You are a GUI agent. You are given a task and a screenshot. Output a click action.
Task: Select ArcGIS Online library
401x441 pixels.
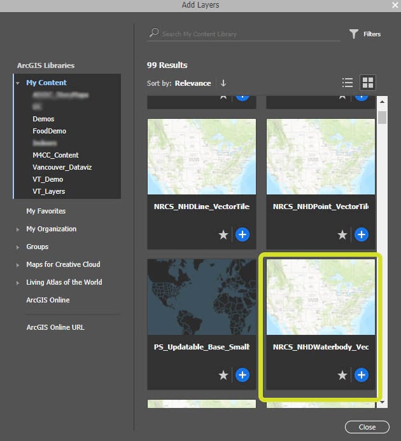tap(48, 300)
